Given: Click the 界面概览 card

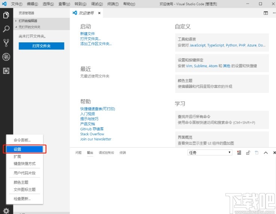Looking at the screenshot, I should coord(222,139).
